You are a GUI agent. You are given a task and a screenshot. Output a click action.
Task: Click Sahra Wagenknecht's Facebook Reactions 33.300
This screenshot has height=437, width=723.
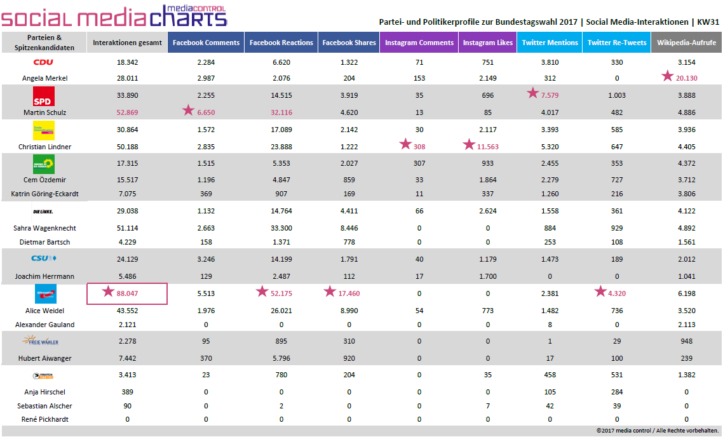[x=281, y=228]
